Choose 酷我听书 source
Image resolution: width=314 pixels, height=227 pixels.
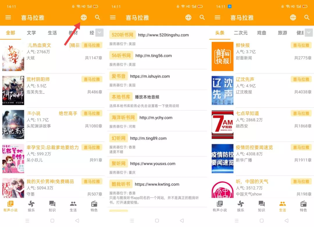(x=121, y=184)
